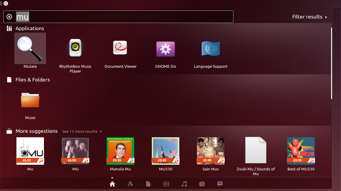341x191 pixels.
Task: Switch to the Applications lens
Action: click(130, 184)
